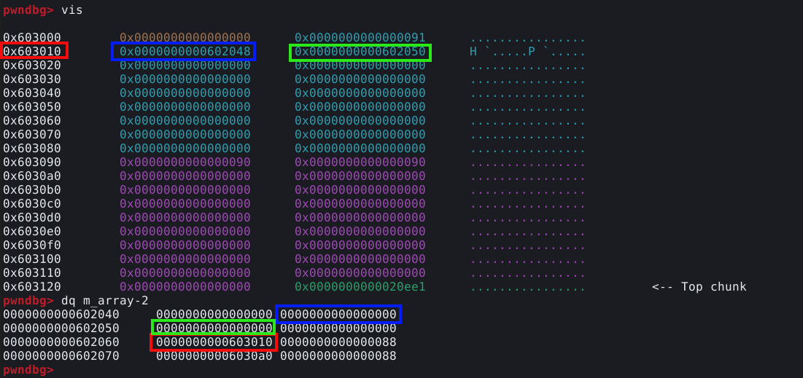Click the heap address 0x603000
Viewport: 803px width, 378px height.
pos(32,37)
